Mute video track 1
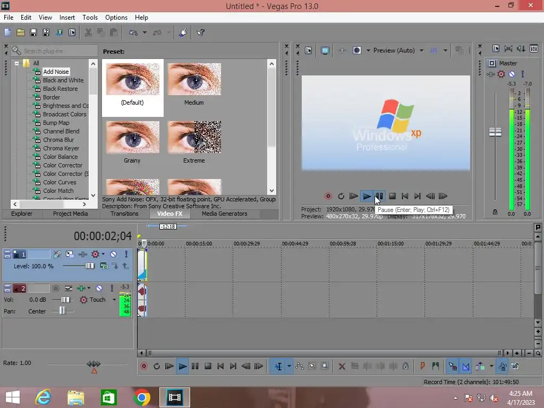The image size is (544, 408). tap(114, 254)
